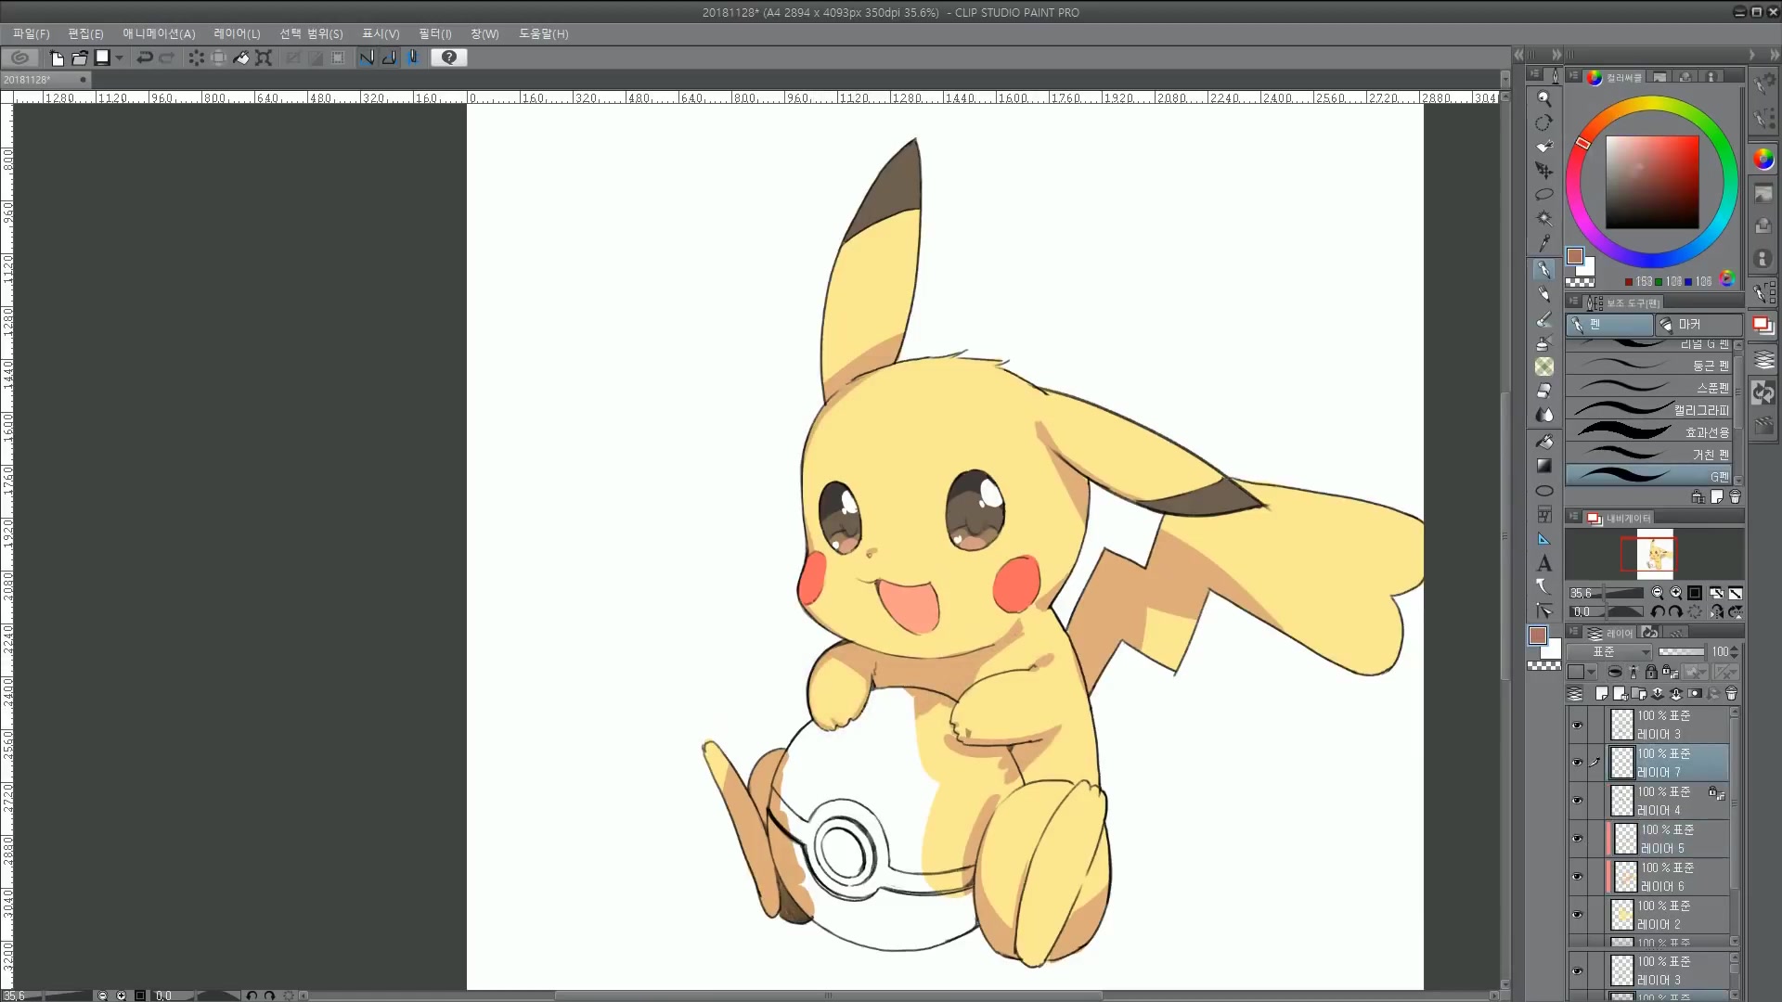Click the new raster layer icon

coord(1601,694)
